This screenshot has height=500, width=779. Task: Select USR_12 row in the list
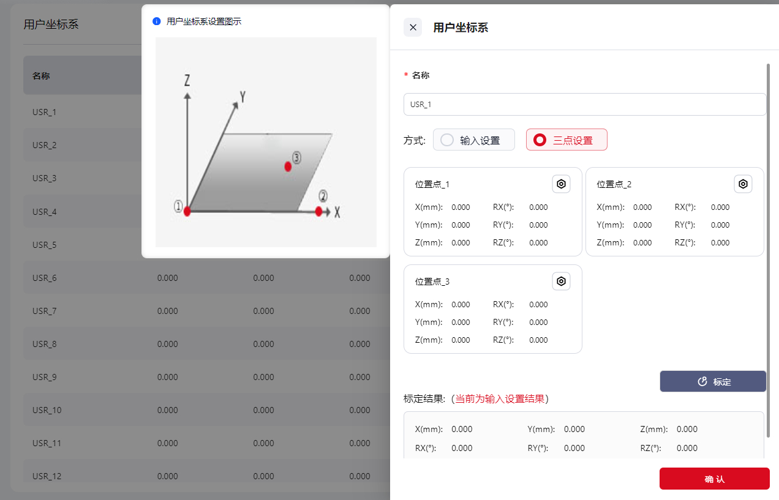click(x=47, y=476)
